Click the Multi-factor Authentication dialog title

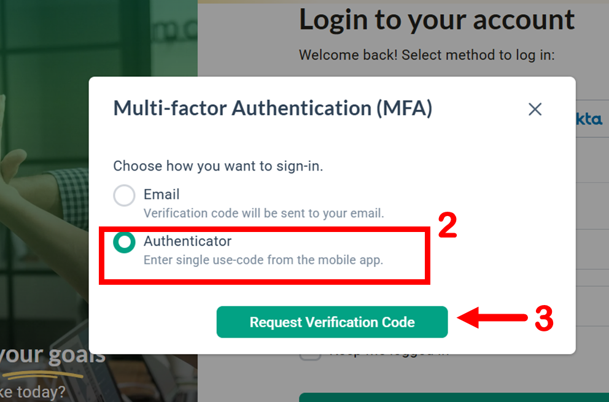click(272, 108)
